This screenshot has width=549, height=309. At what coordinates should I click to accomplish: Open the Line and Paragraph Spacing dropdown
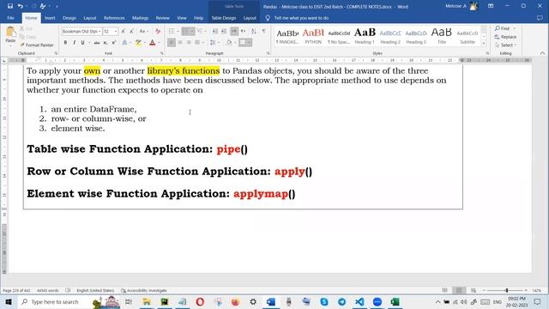tap(214, 42)
